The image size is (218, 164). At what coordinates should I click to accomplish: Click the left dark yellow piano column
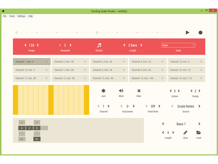(x=15, y=100)
